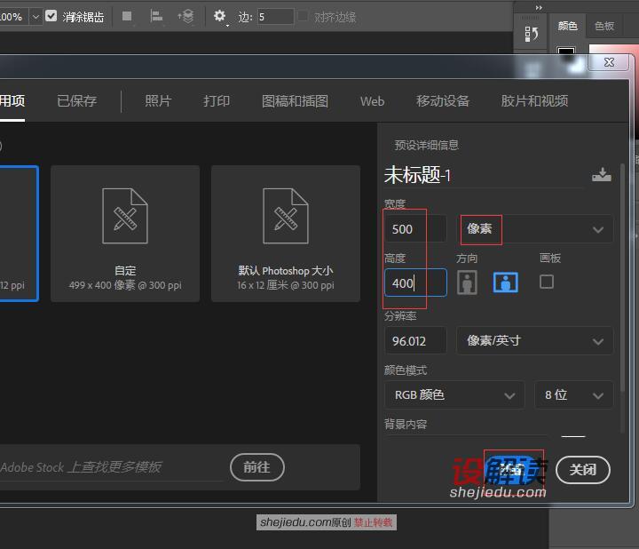Screen dimensions: 639x549
Task: Open the History panel icon
Action: [532, 34]
